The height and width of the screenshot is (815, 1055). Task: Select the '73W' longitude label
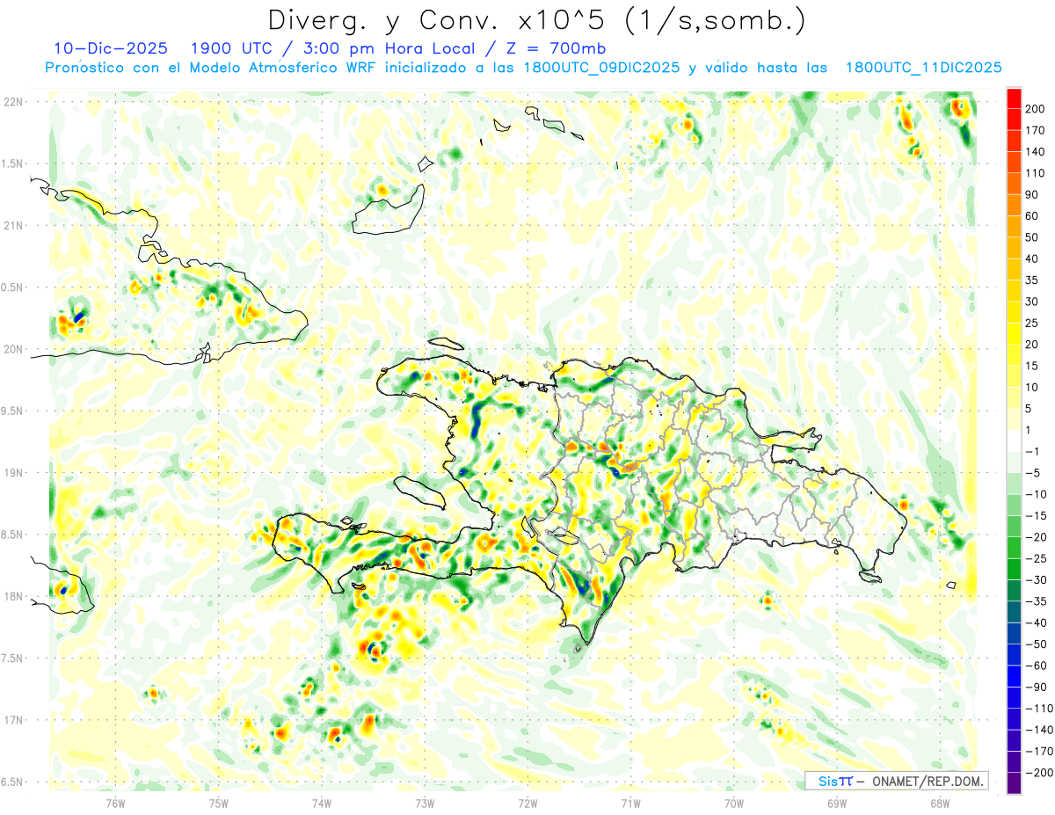tap(425, 803)
